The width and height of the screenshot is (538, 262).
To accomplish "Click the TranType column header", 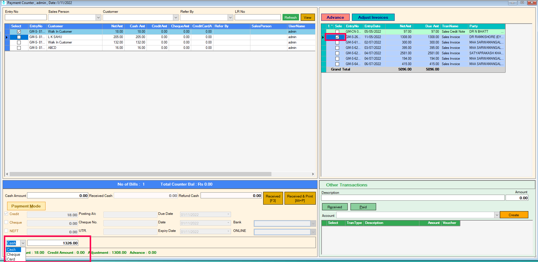I will tap(354, 223).
